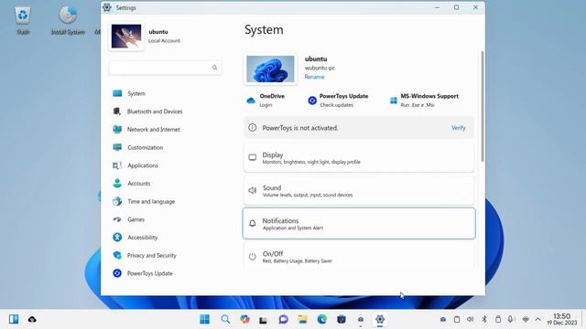This screenshot has height=329, width=586.
Task: Select Applications in the sidebar
Action: point(136,165)
